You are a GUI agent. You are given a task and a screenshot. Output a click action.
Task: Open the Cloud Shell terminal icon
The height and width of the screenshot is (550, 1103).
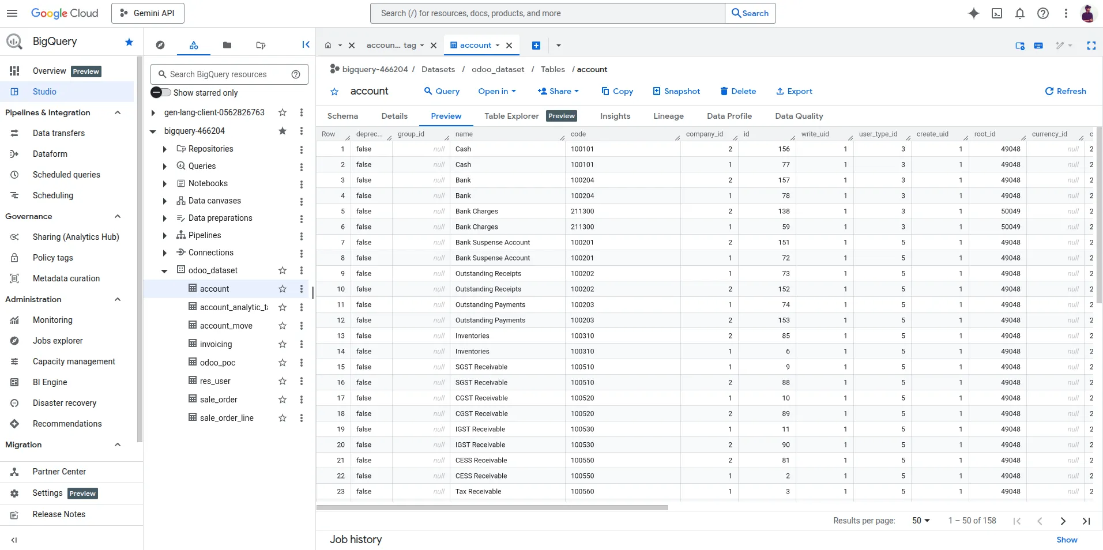point(997,13)
